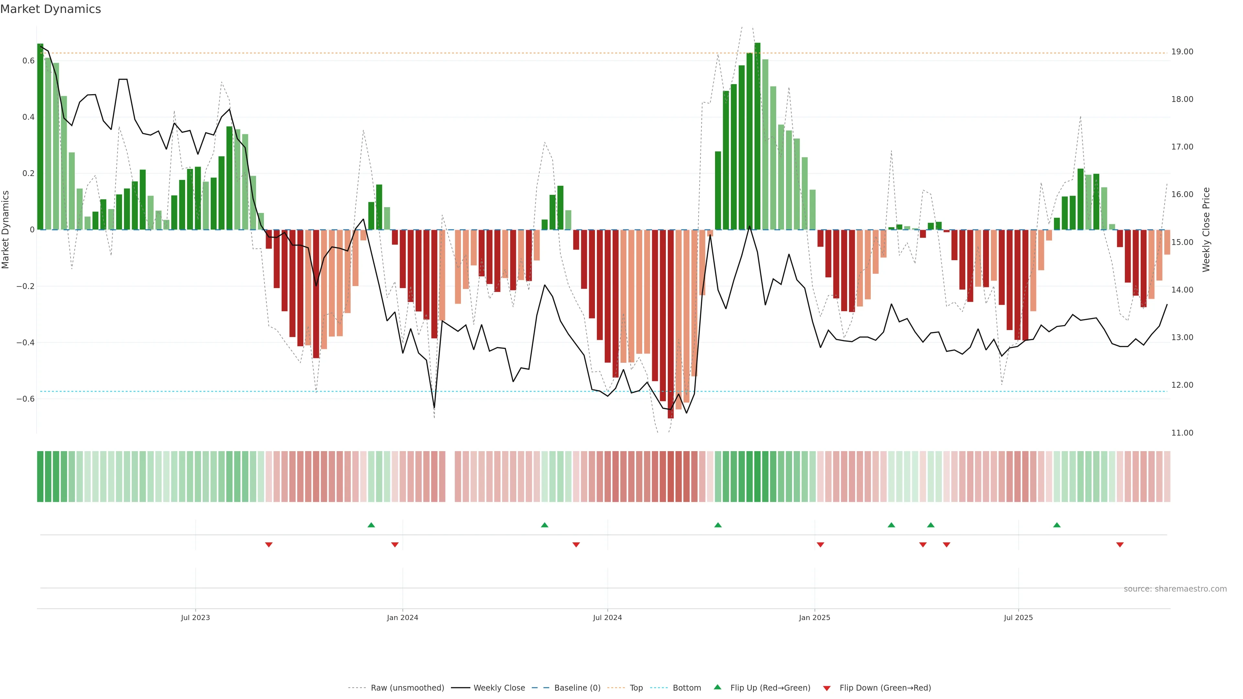1243x699 pixels.
Task: Click the red triangle icon in the legend
Action: point(827,688)
